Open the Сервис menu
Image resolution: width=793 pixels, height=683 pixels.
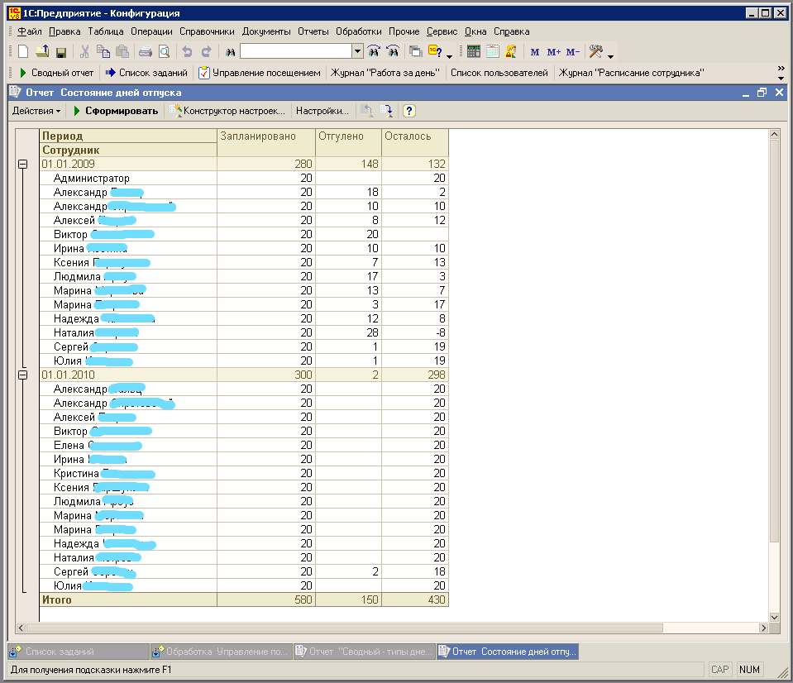coord(442,31)
